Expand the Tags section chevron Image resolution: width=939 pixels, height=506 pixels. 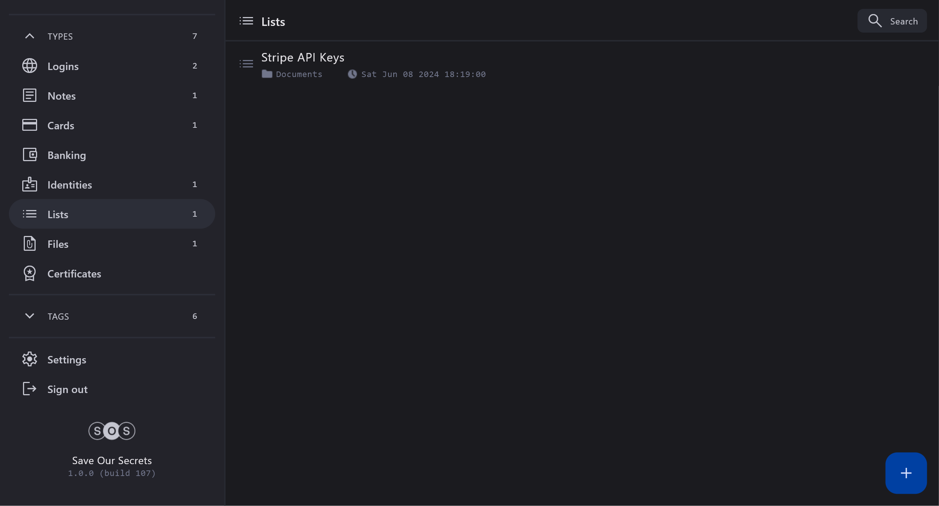click(x=30, y=316)
